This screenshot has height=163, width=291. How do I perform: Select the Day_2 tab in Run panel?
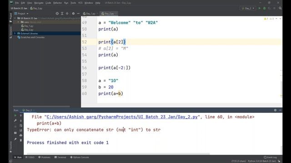click(x=28, y=110)
